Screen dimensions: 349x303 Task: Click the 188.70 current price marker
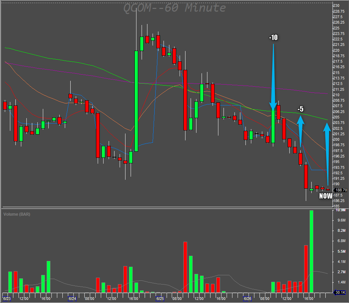341,190
